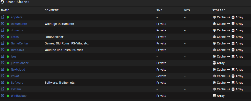
Task: Open the jDownloader share
Action: (x=20, y=63)
